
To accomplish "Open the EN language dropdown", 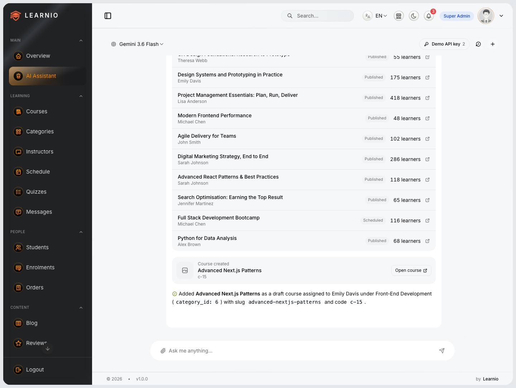I will pyautogui.click(x=381, y=16).
